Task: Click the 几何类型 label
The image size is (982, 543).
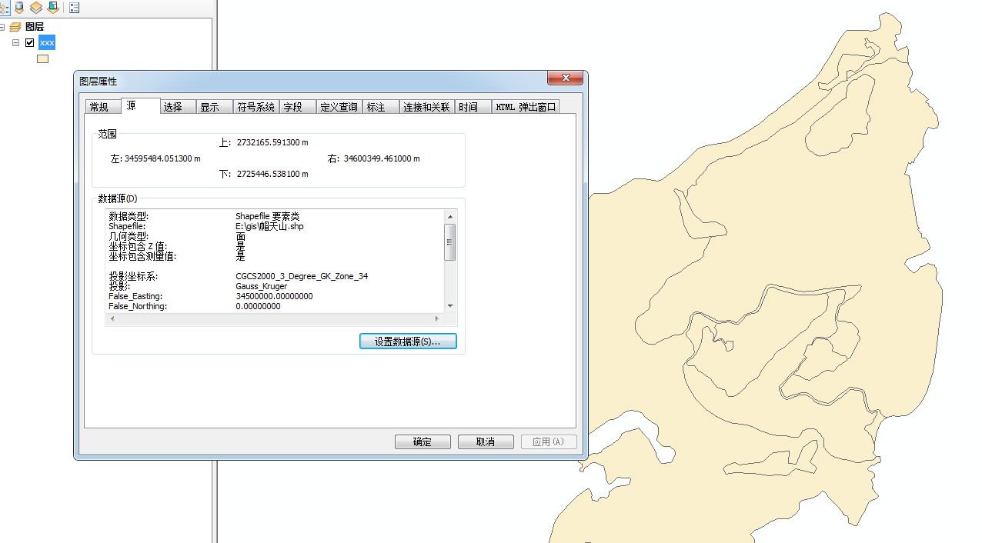Action: tap(128, 237)
